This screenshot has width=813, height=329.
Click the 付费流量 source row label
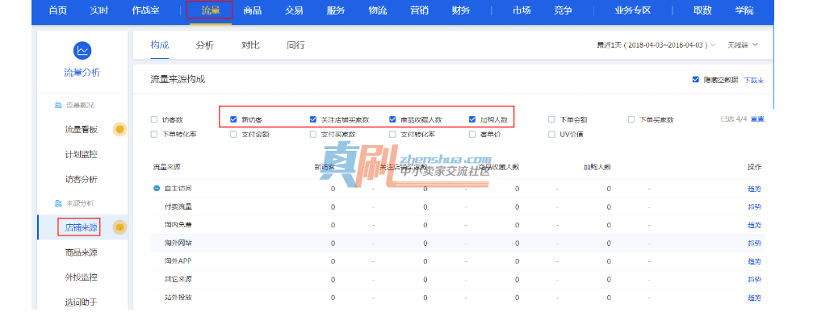178,206
